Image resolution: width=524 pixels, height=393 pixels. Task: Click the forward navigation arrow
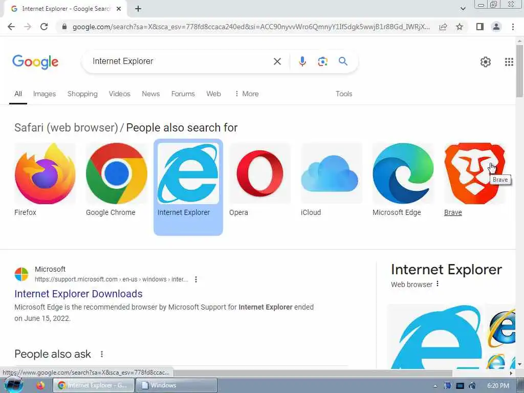pos(28,27)
